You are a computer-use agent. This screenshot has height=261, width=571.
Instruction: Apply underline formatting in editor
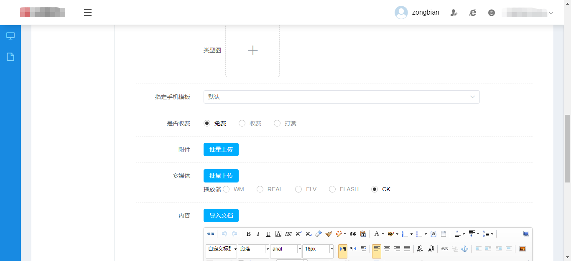(268, 234)
